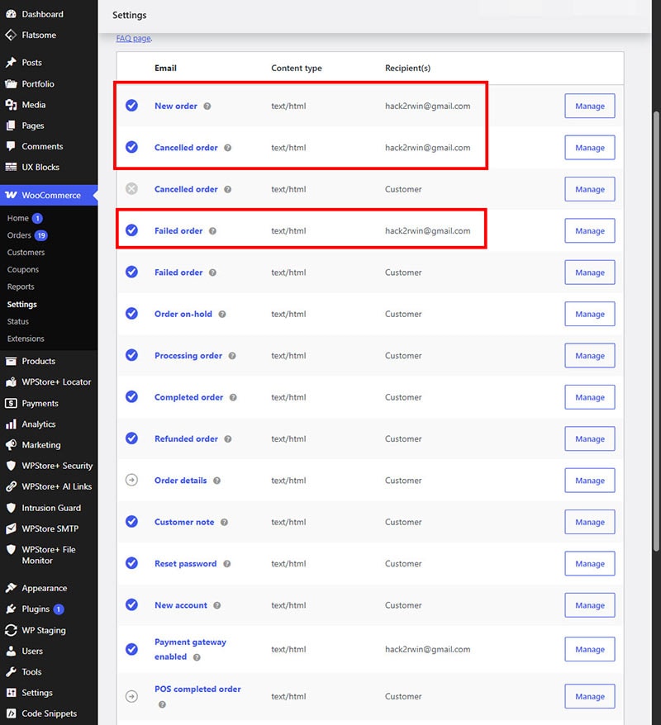Open WooCommerce Customers submenu item
Screen dimensions: 661x725
click(x=26, y=253)
